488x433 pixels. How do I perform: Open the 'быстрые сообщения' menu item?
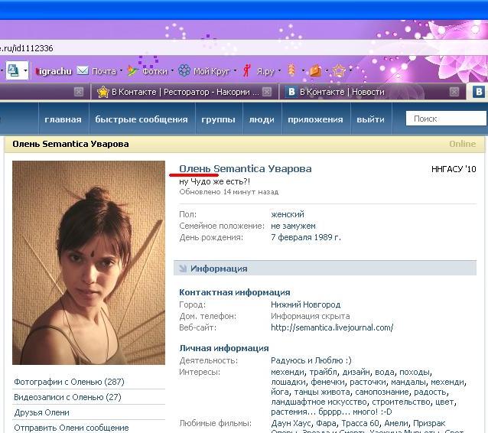141,119
